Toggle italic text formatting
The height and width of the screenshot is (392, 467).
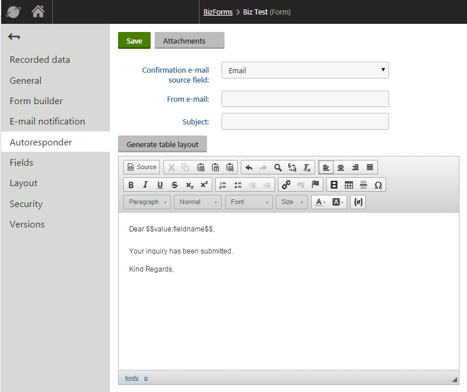coord(145,185)
